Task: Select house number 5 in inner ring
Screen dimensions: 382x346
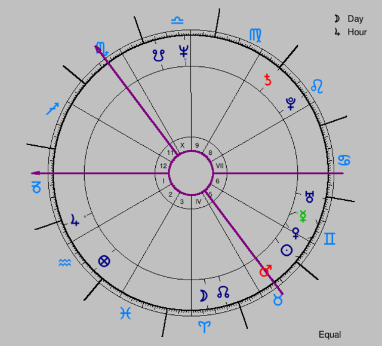Action: [210, 194]
